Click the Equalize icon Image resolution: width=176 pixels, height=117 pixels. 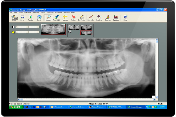(x=116, y=18)
